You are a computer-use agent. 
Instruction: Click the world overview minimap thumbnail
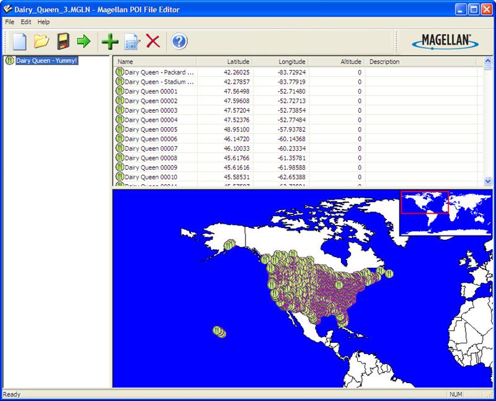445,213
